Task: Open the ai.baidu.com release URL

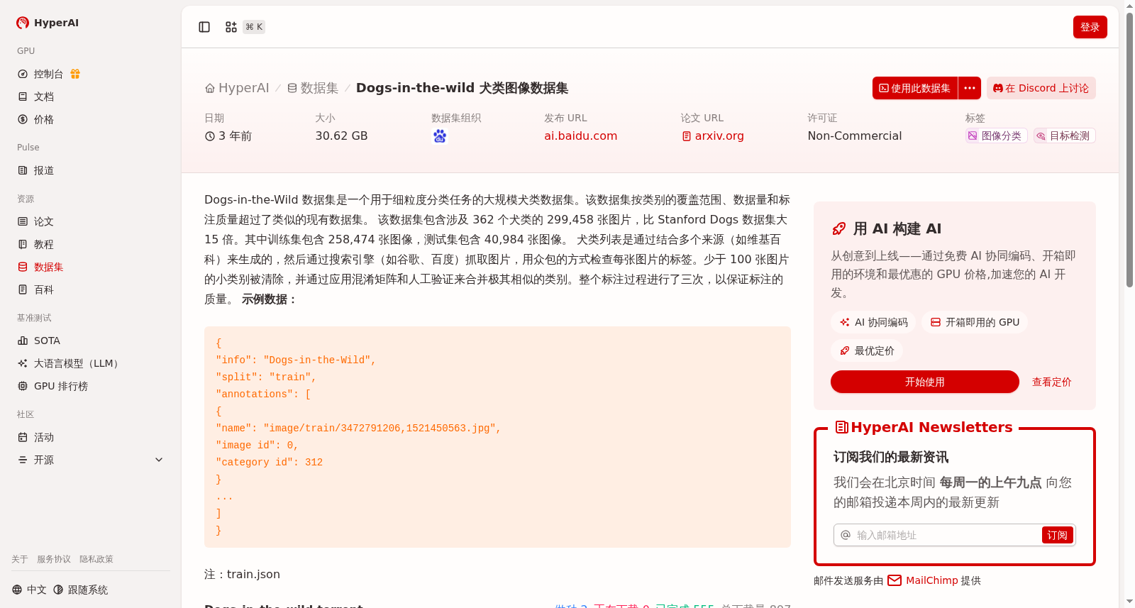Action: [x=580, y=136]
